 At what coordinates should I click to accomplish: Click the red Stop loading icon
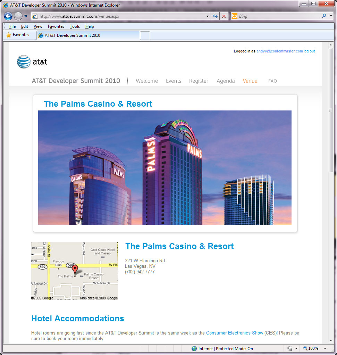[x=224, y=16]
